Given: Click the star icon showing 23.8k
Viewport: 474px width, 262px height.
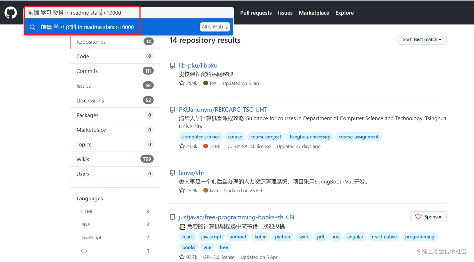Looking at the screenshot, I should point(182,146).
